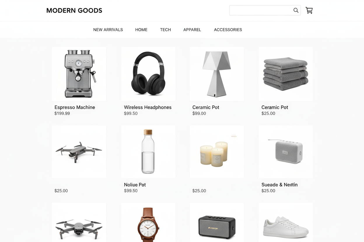Open the glass water bottle image
364x242 pixels.
pyautogui.click(x=148, y=152)
